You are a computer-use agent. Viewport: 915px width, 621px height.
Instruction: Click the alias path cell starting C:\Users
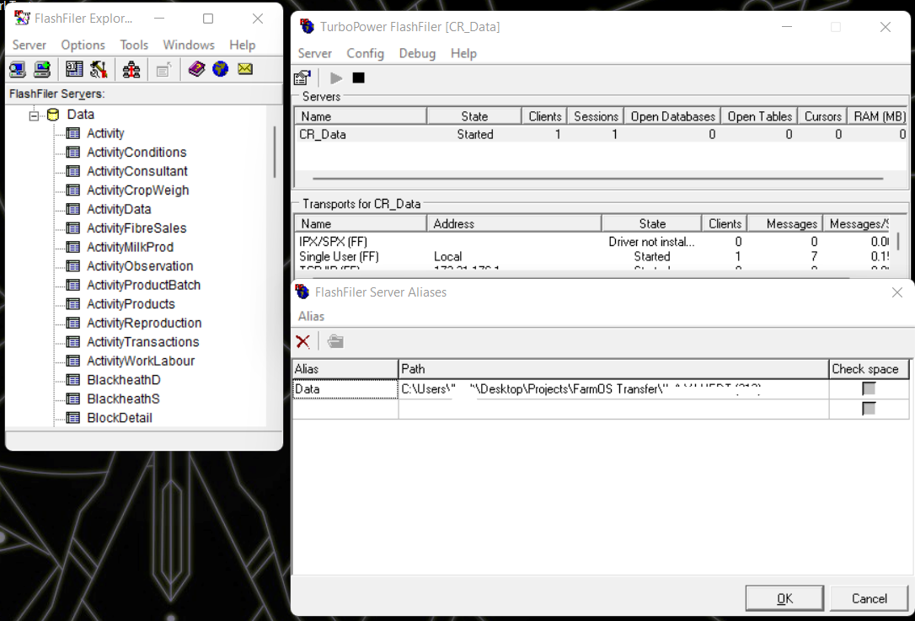tap(613, 388)
